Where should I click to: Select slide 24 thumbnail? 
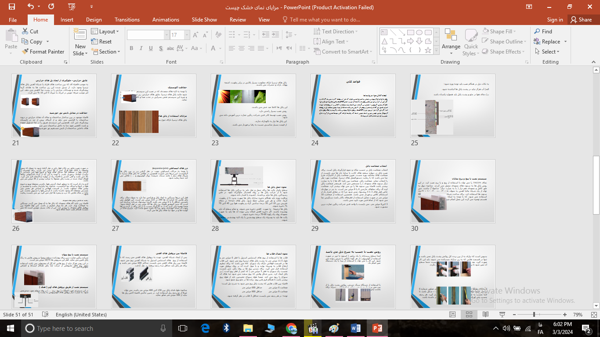click(353, 106)
